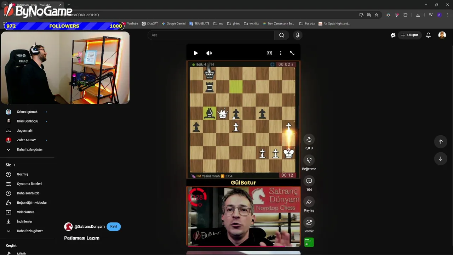Open YouTube notifications bell
Screen dimensions: 453x255
429,35
